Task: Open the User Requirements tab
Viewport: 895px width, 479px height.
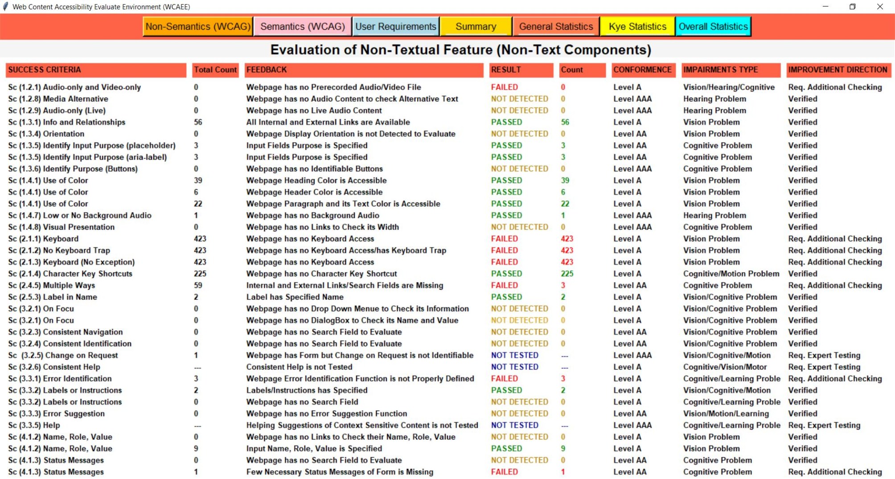Action: point(395,27)
